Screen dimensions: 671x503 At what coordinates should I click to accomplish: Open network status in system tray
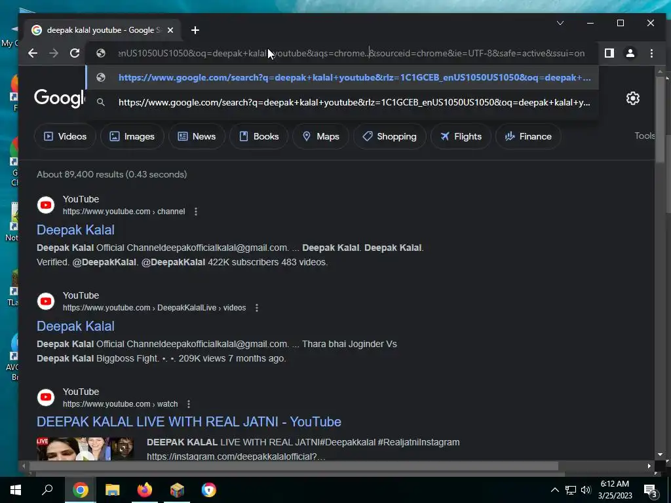coord(571,490)
